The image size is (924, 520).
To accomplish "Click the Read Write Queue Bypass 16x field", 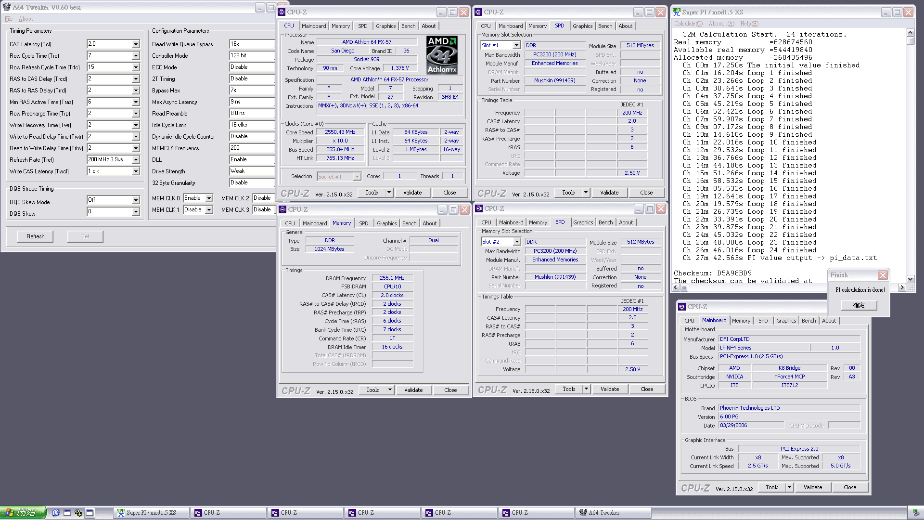I will (252, 44).
